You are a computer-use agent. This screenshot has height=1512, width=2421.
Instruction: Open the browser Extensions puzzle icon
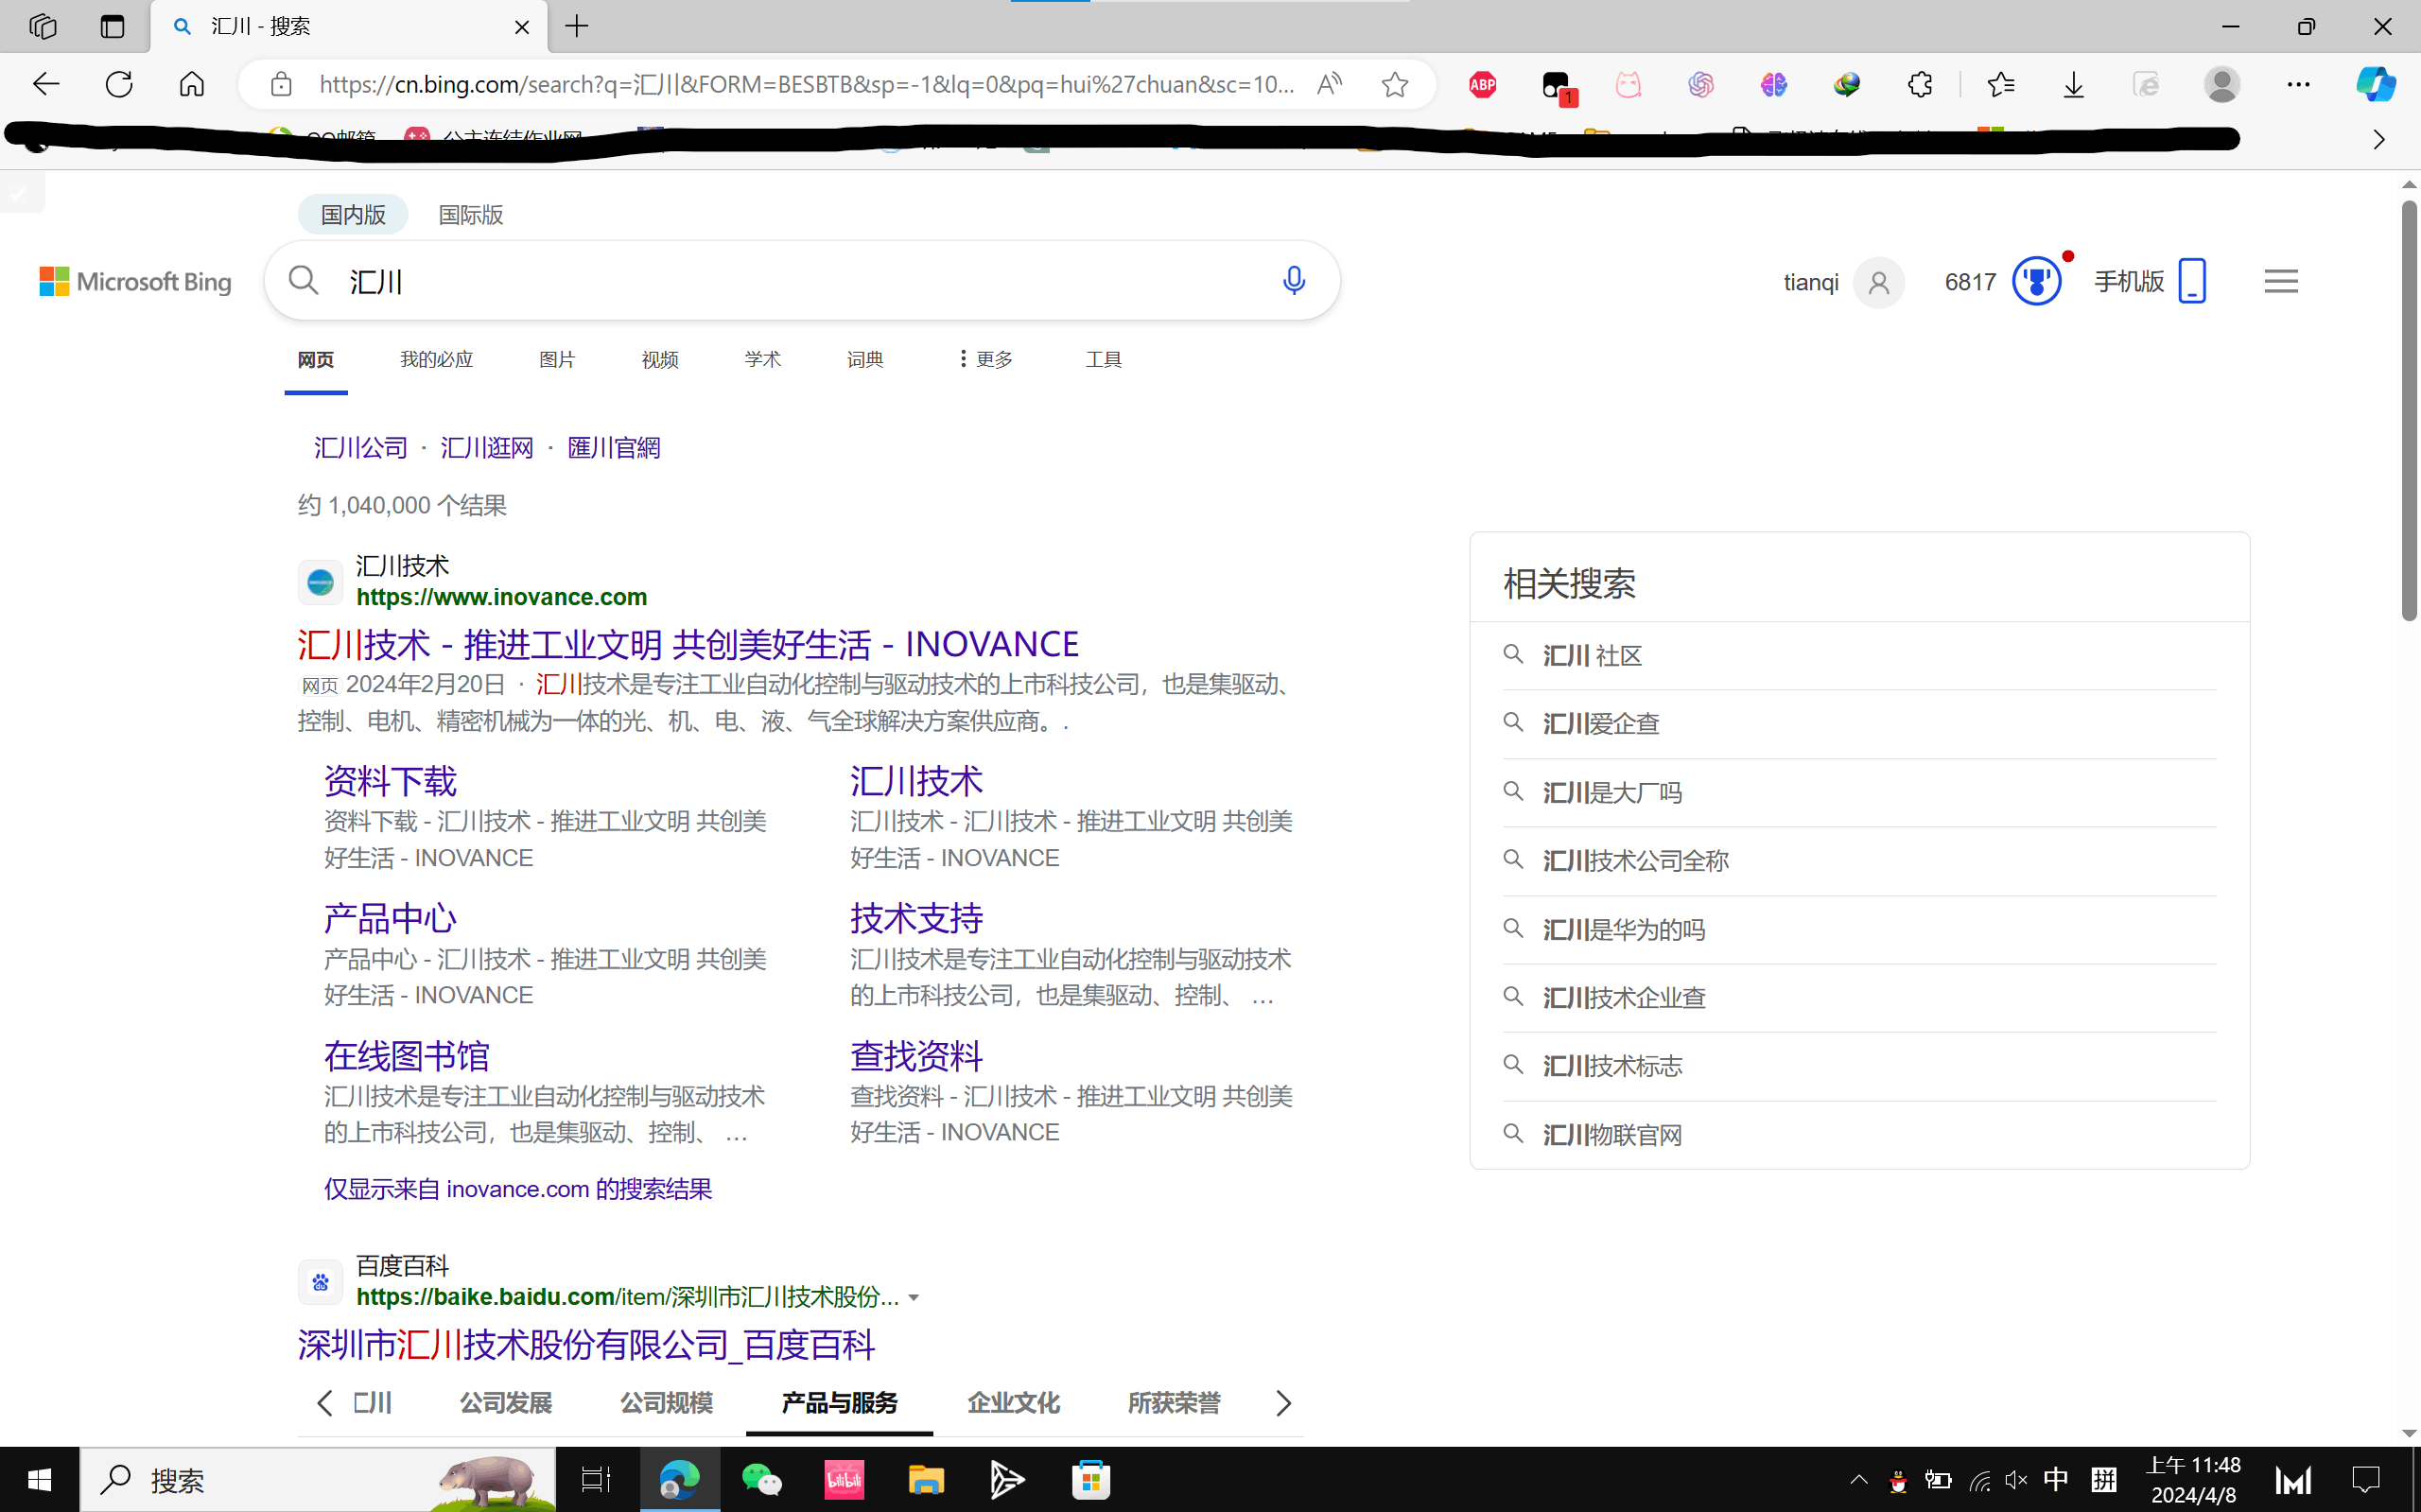click(x=1919, y=85)
